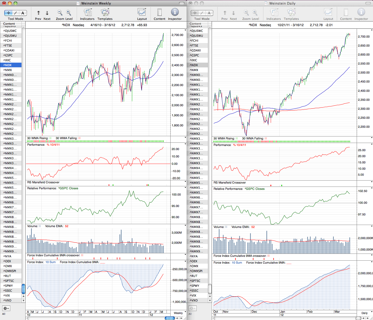Viewport: 373px width, 320px height.
Task: Click gear action menu in Weekly sidebar
Action: click(x=6, y=308)
